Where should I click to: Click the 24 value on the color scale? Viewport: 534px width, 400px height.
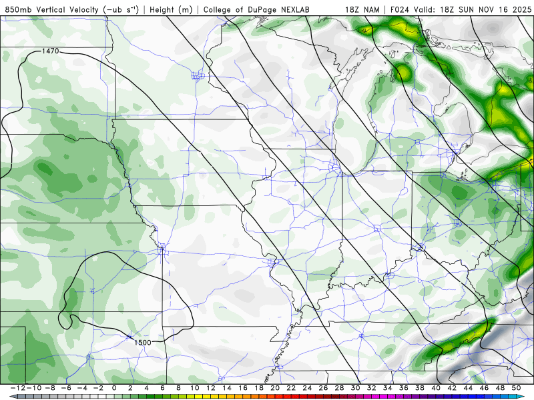coord(307,388)
